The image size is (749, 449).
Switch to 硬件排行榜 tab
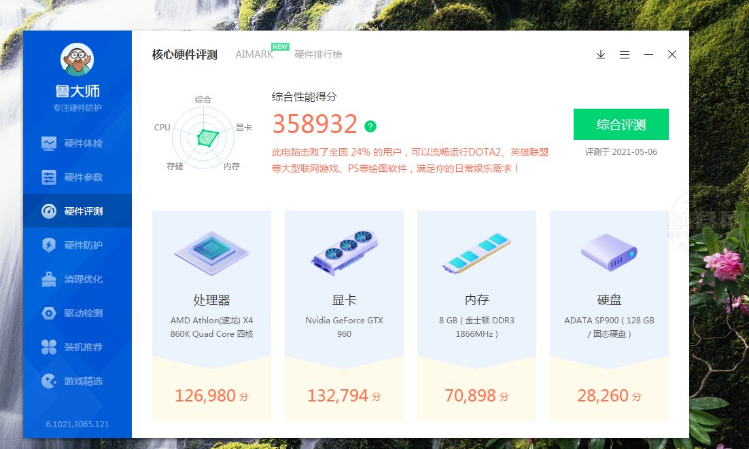pos(318,54)
